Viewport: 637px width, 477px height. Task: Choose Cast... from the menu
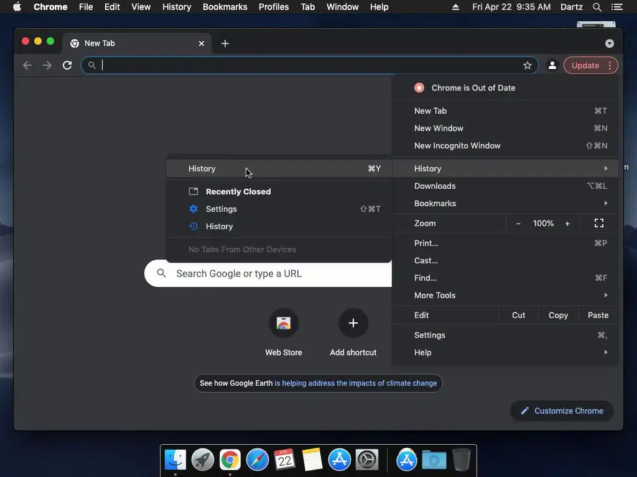(x=505, y=260)
